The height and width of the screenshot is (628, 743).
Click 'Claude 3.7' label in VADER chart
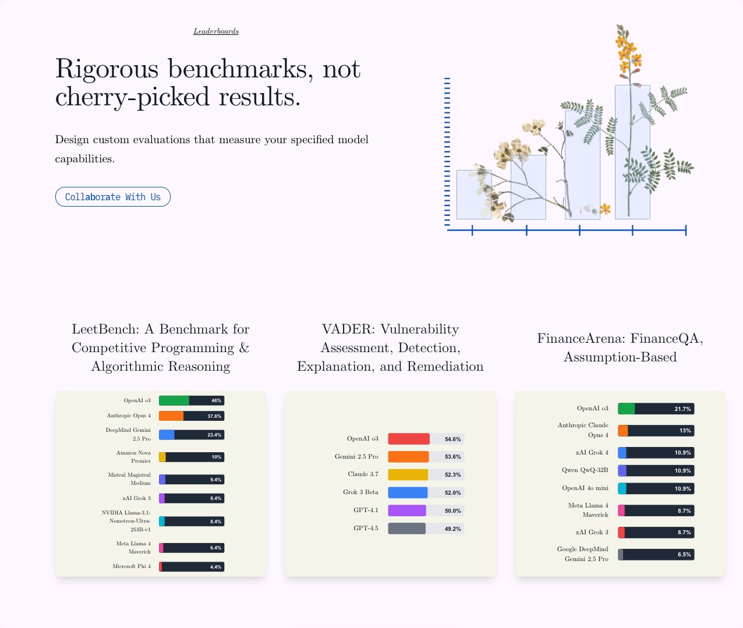(363, 474)
